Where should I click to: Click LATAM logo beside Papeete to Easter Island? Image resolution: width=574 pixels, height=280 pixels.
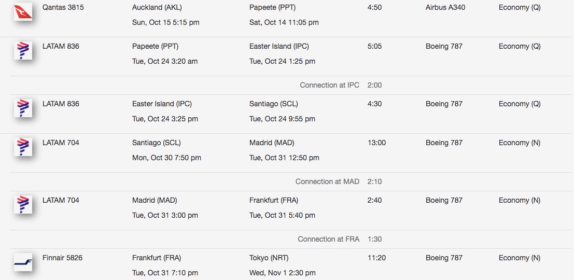[23, 50]
